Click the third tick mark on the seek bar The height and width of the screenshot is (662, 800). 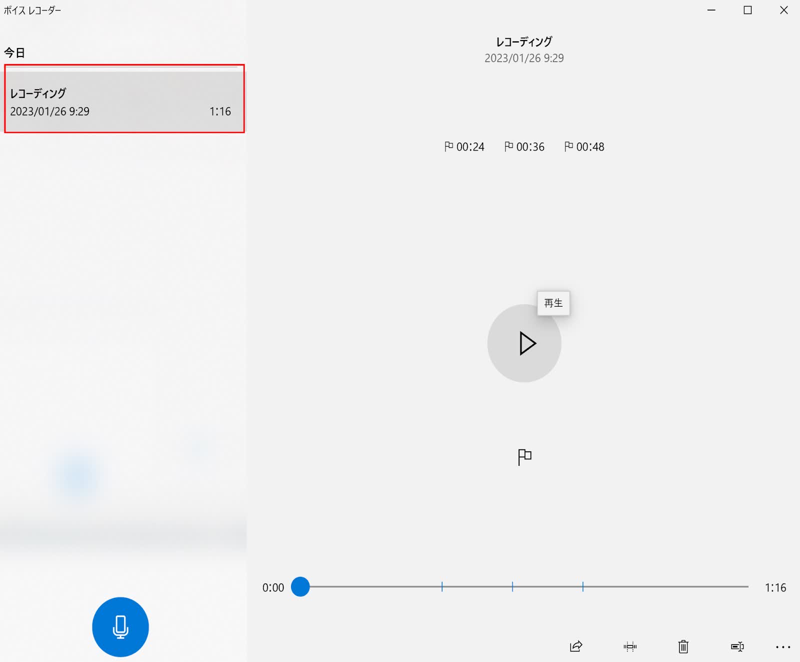coord(583,586)
